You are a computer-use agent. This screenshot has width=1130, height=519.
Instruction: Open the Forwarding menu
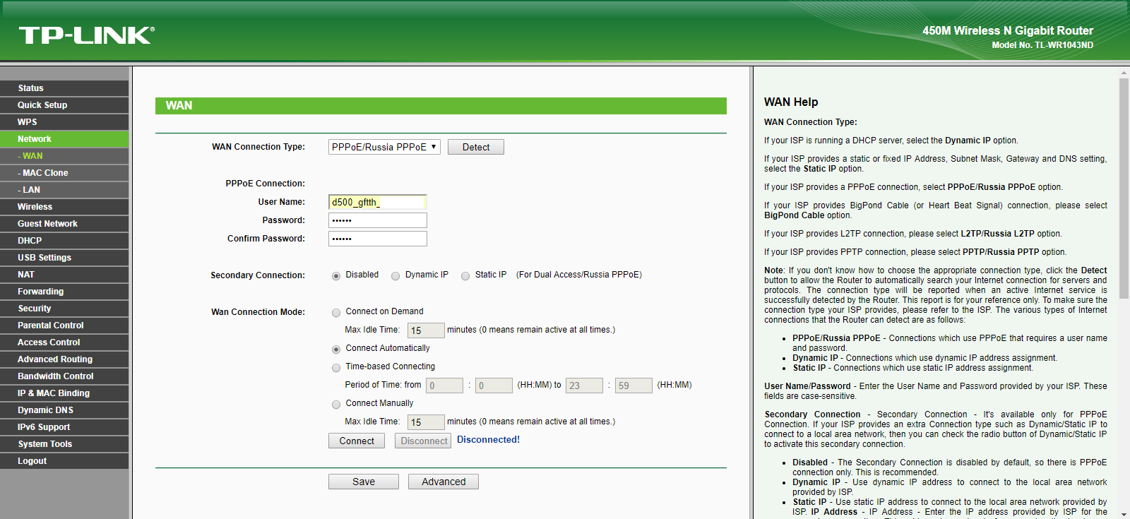pyautogui.click(x=64, y=292)
